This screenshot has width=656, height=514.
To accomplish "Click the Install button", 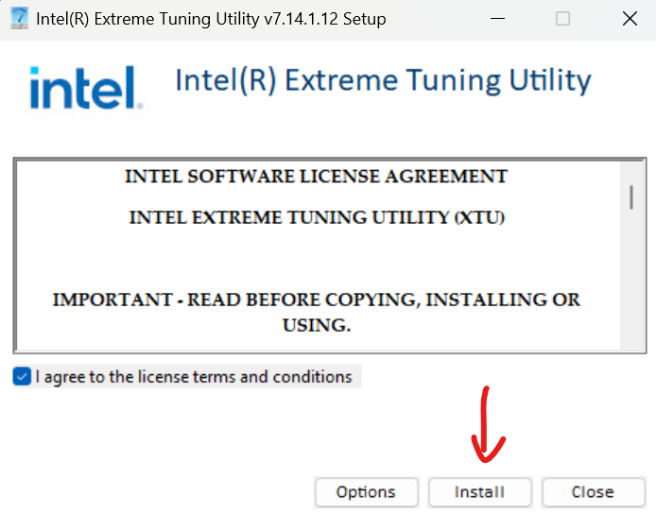I will click(x=480, y=492).
